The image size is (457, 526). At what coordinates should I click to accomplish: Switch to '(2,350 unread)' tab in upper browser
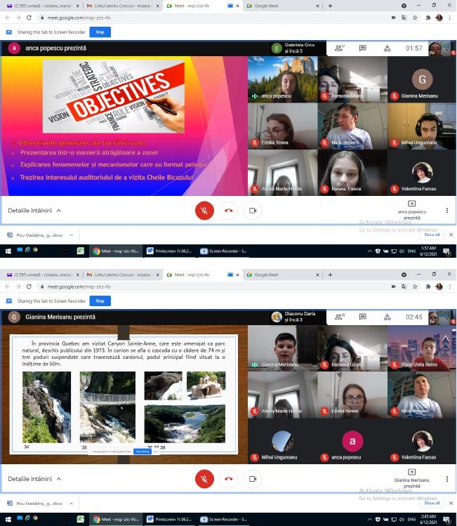click(x=43, y=6)
